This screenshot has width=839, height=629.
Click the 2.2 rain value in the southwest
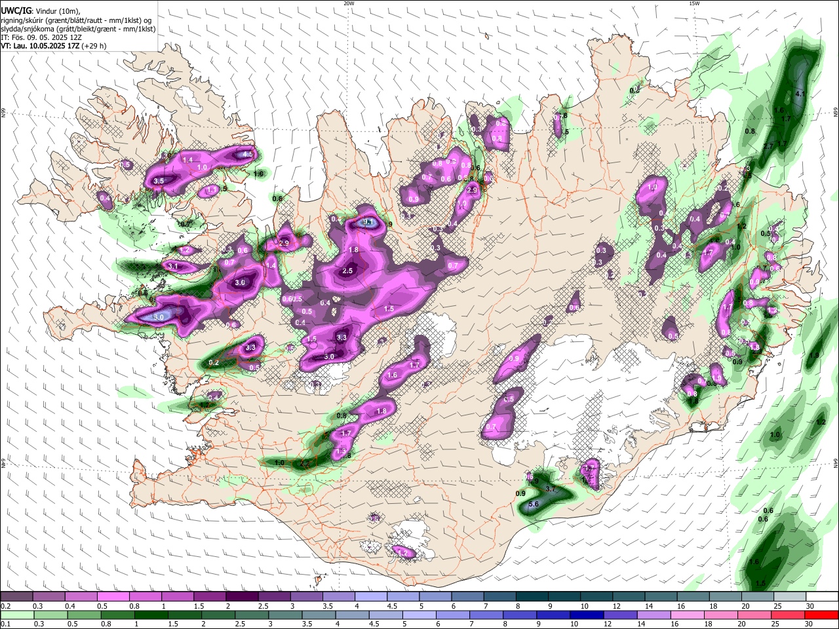click(x=304, y=463)
